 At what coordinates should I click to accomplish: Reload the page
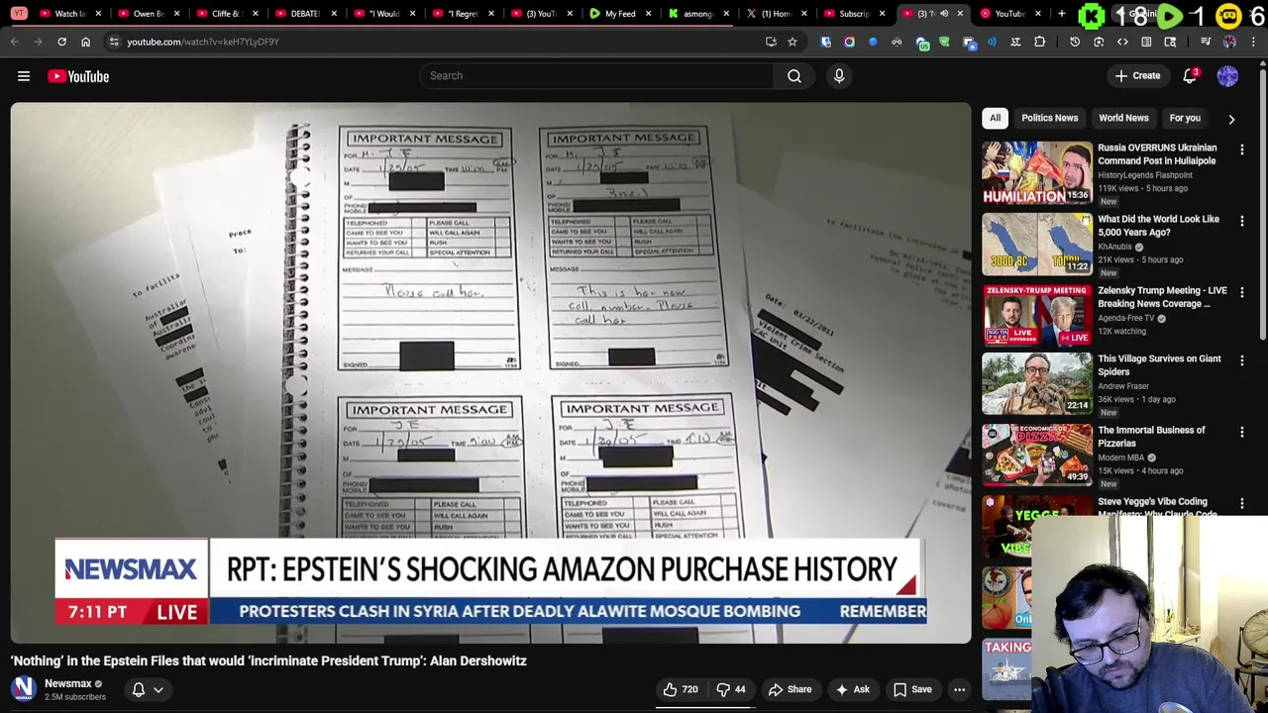tap(61, 42)
